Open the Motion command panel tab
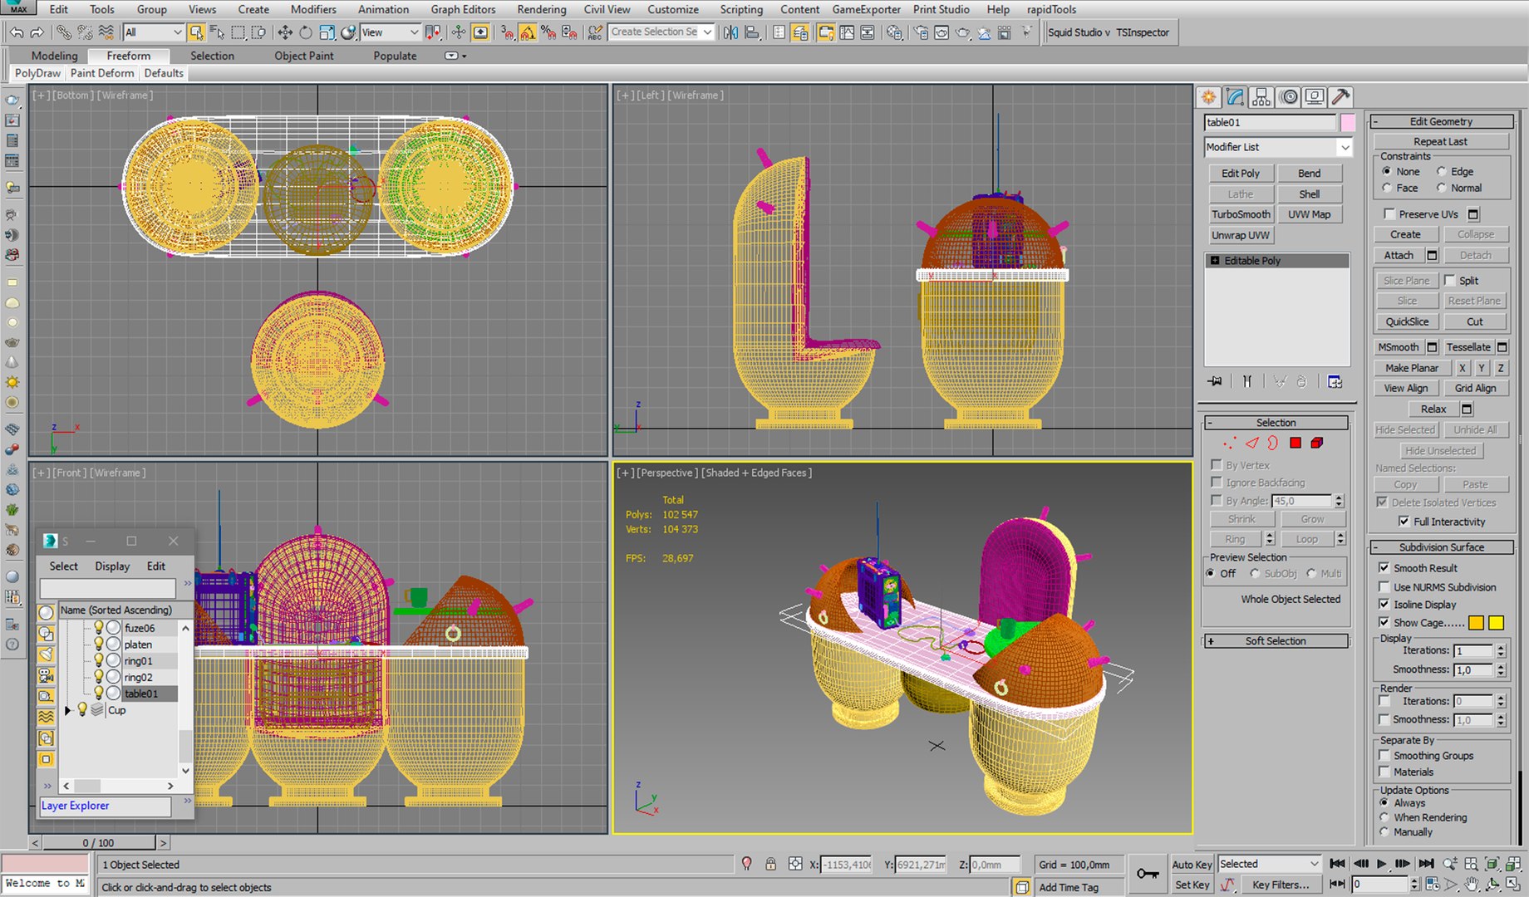Screen dimensions: 1529x897 coord(1288,97)
